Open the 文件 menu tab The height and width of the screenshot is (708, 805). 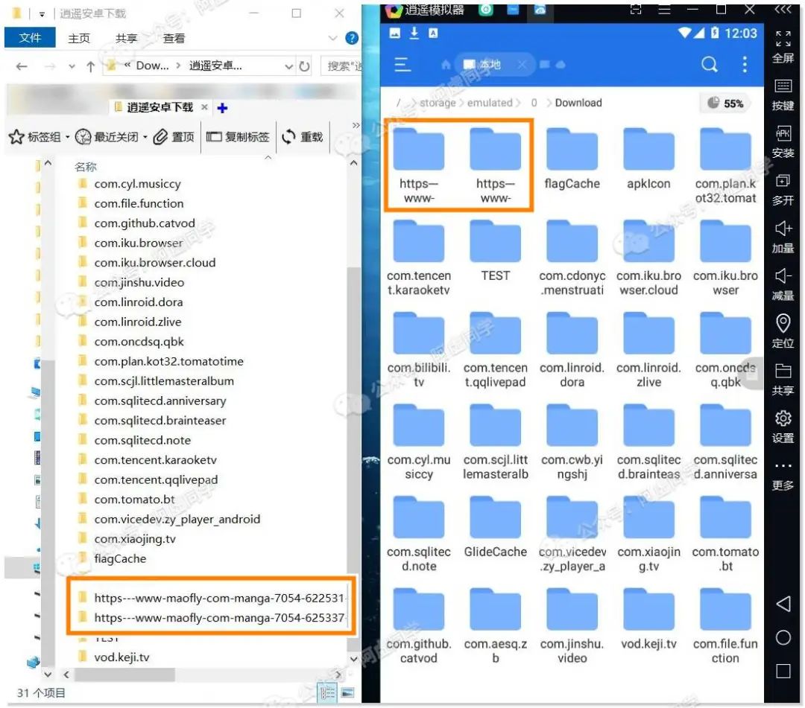(x=30, y=37)
